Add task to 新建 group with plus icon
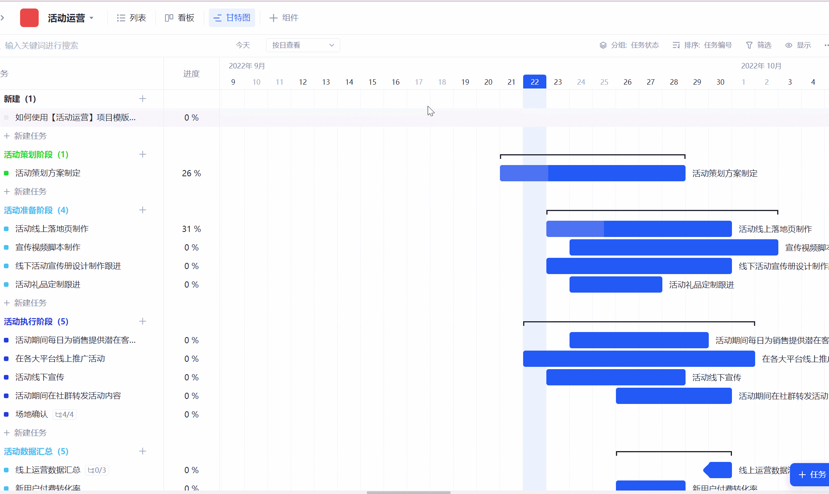Viewport: 829px width, 494px height. (143, 99)
